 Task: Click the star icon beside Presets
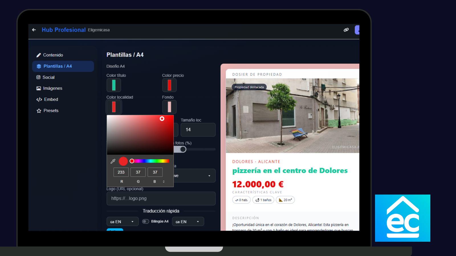pos(39,111)
